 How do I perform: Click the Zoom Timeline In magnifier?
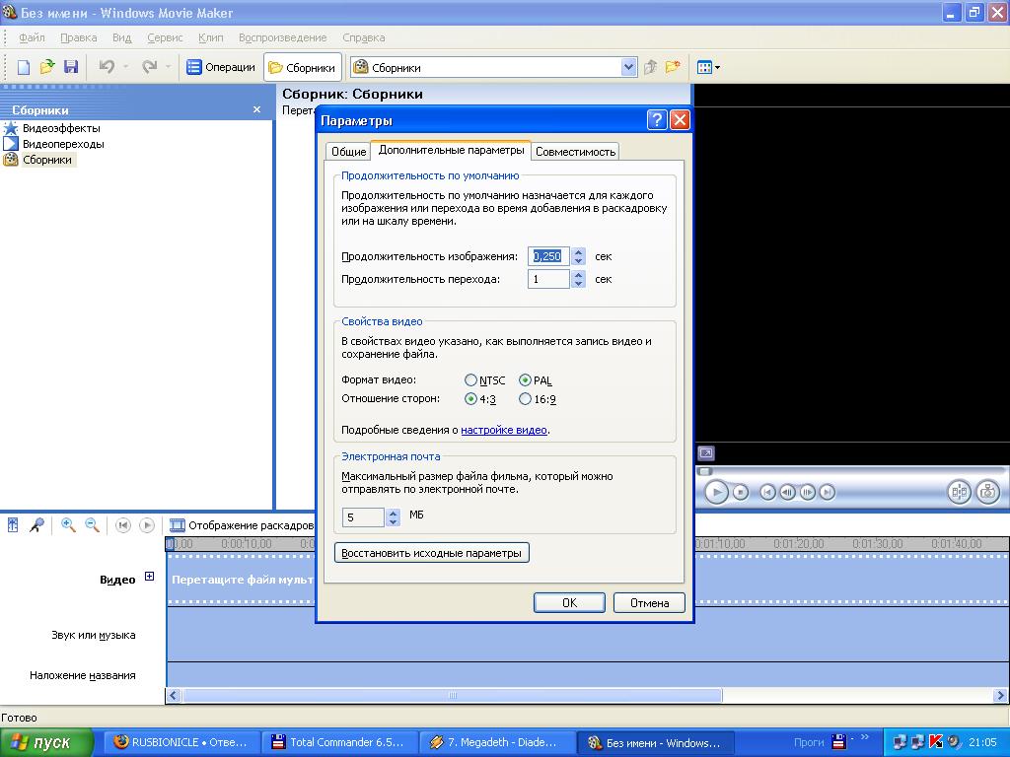coord(68,524)
